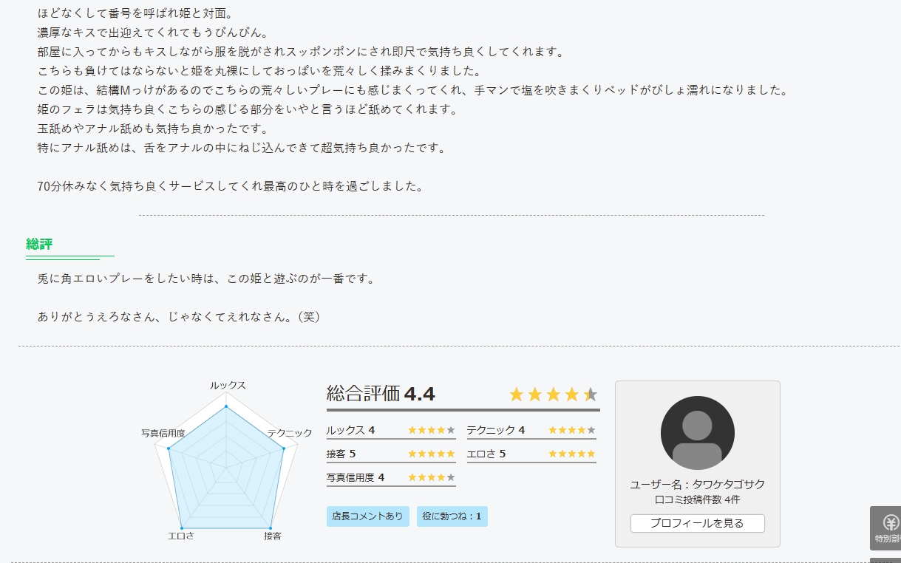
Task: Open the 店長コメントあり badge
Action: coord(368,516)
